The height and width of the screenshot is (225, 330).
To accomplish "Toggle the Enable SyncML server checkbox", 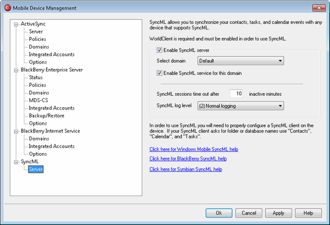I will pyautogui.click(x=159, y=50).
